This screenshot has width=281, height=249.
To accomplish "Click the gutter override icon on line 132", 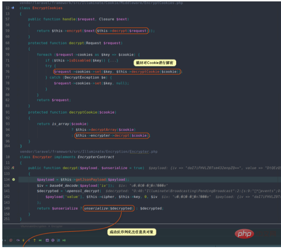I will (13, 168).
